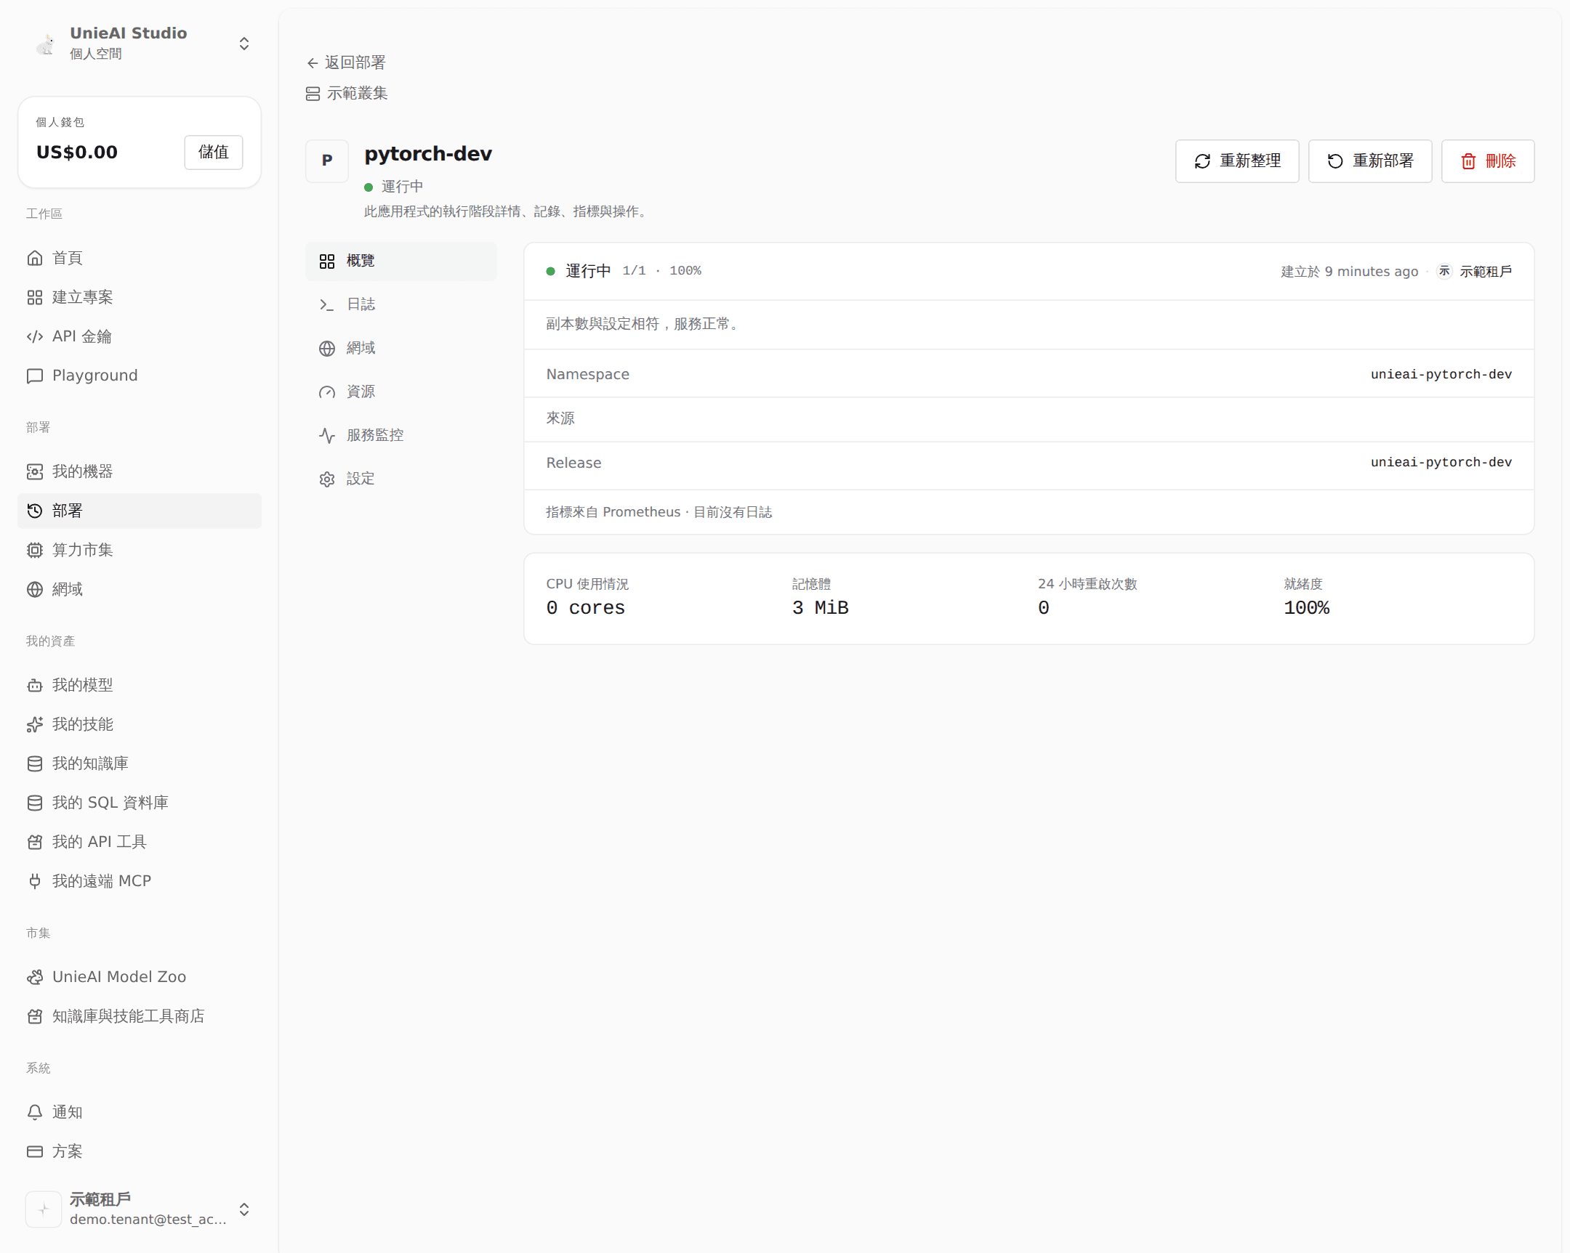Click the 知識庫與技能工具商店 store icon
The width and height of the screenshot is (1570, 1253).
tap(34, 1016)
